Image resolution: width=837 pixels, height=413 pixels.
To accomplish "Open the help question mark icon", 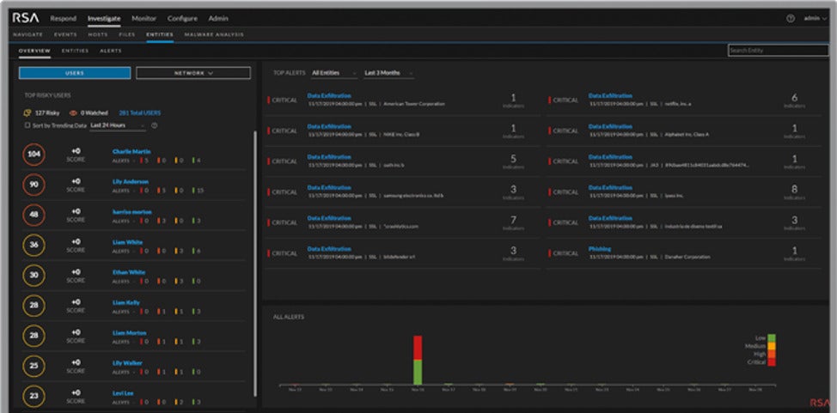I will tap(791, 18).
